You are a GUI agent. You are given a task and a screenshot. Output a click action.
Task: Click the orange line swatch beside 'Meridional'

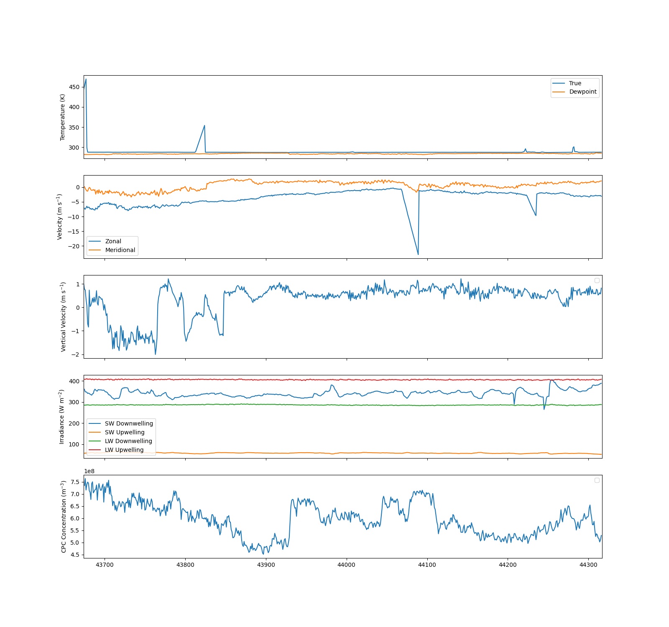[x=95, y=250]
